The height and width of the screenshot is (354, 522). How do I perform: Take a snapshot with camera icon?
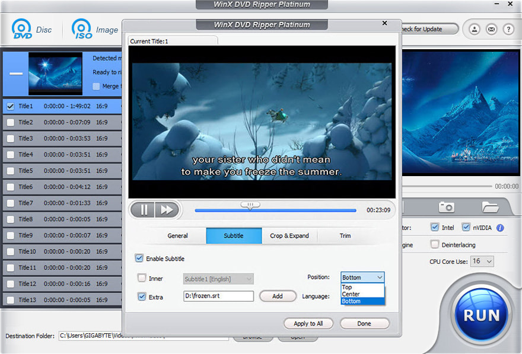(446, 207)
